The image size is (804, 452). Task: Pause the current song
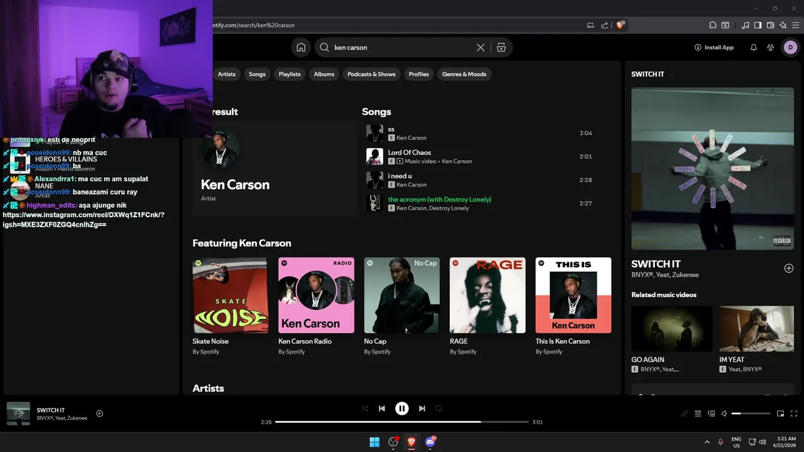point(402,409)
